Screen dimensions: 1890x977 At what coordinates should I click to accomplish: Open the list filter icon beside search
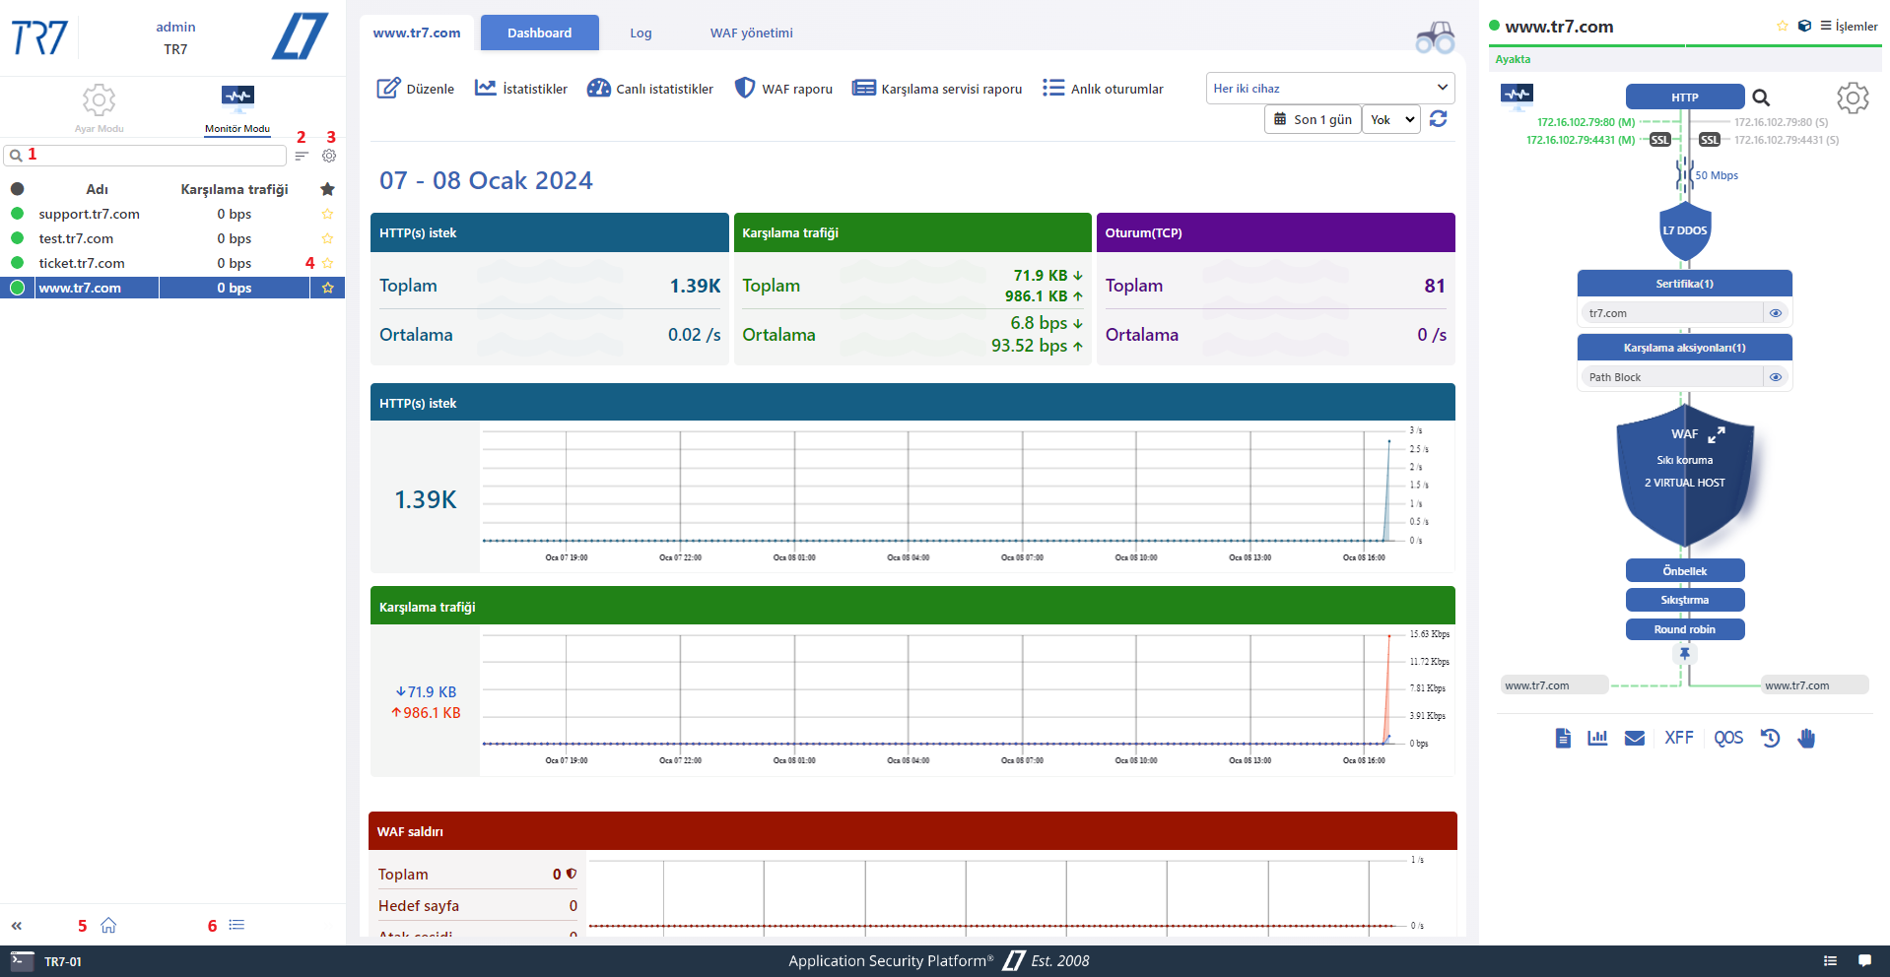click(302, 156)
